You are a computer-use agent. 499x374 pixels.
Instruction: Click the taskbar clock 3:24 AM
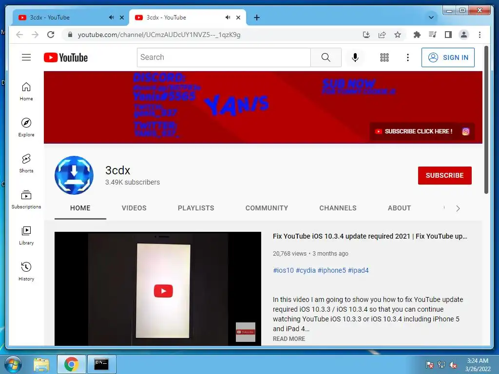pos(478,361)
